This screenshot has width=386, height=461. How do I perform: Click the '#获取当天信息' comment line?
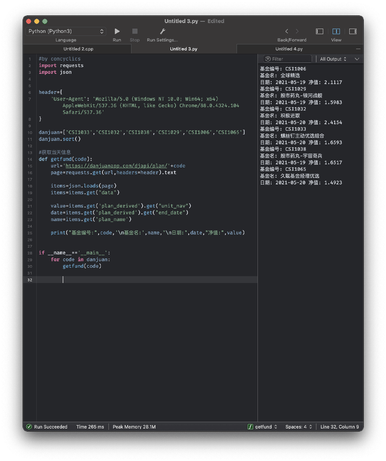[55, 152]
